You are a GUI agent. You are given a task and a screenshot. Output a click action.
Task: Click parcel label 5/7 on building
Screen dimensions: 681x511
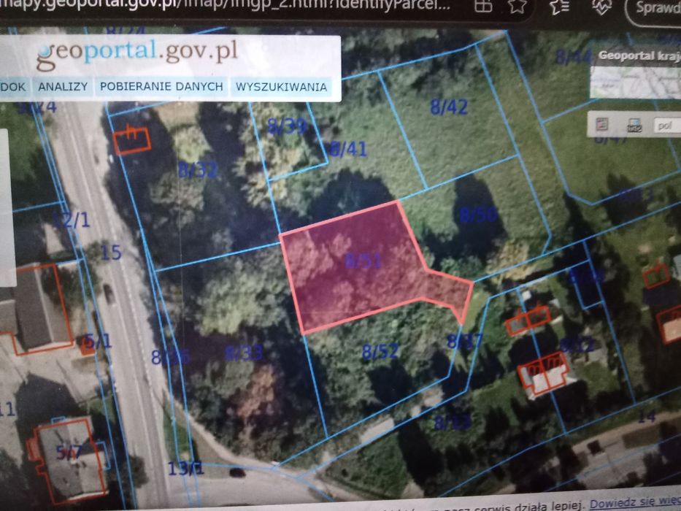(69, 453)
